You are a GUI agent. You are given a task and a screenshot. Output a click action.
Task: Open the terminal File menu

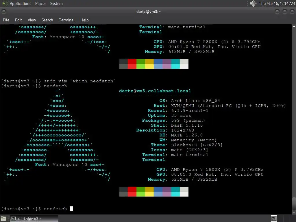[x=6, y=20]
